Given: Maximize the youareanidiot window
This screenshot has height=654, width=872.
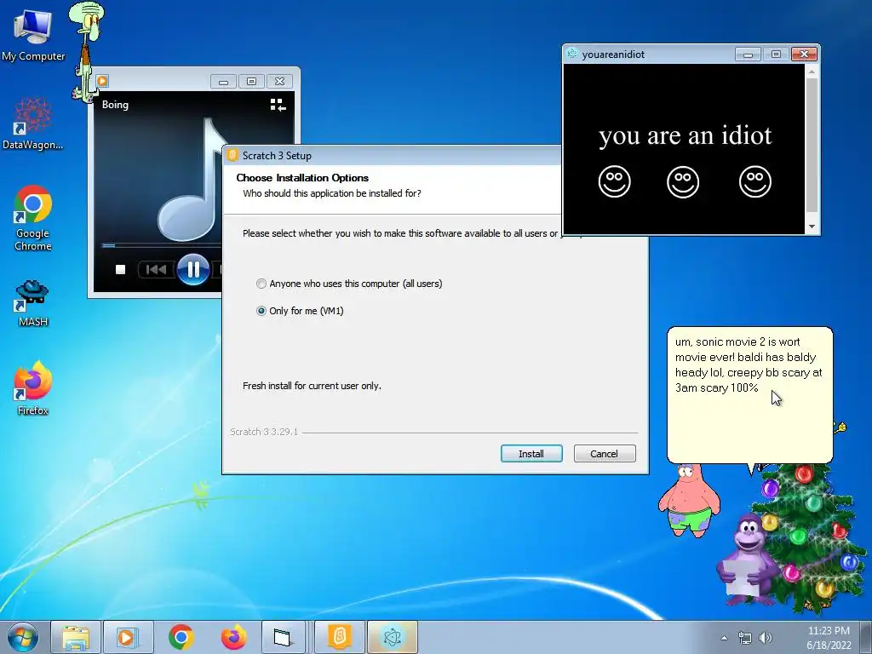Looking at the screenshot, I should click(776, 54).
